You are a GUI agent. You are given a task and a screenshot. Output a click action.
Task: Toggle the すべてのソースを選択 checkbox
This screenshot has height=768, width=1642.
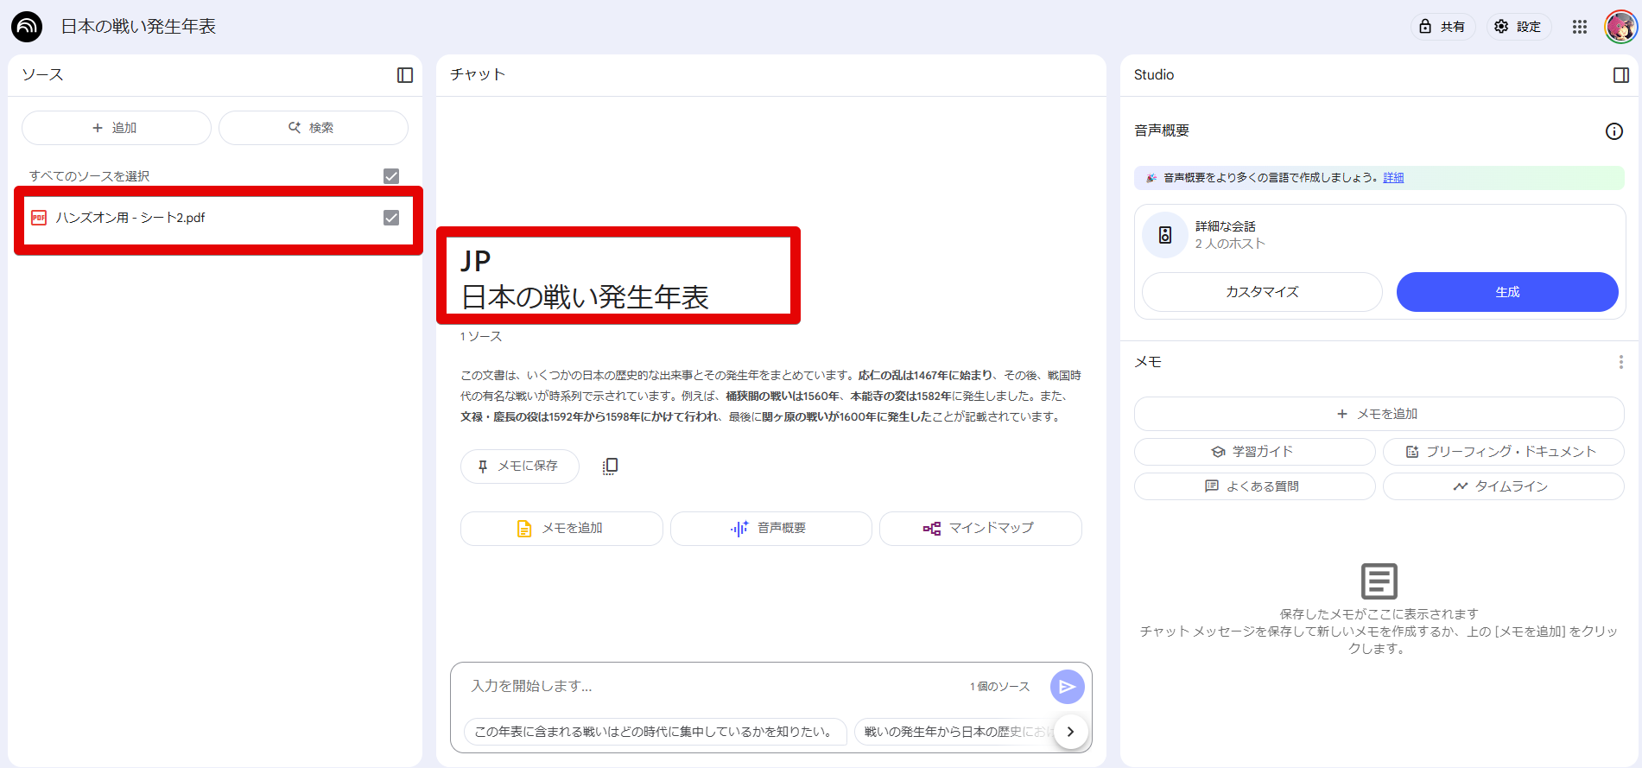click(391, 176)
